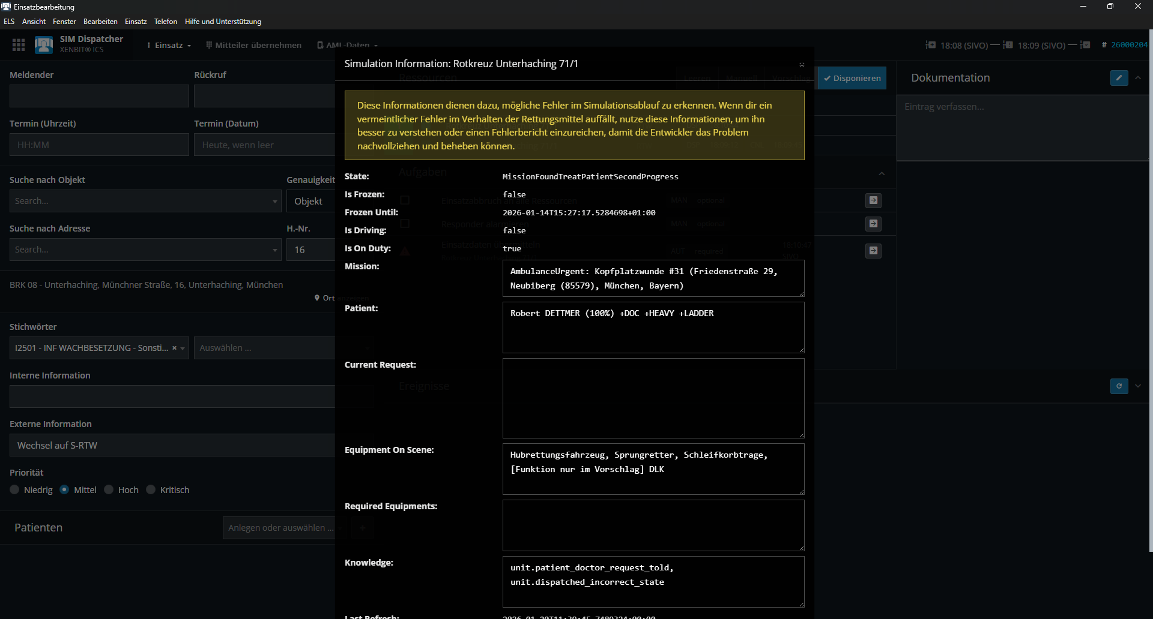
Task: Click the first task arrow icon
Action: tap(873, 200)
